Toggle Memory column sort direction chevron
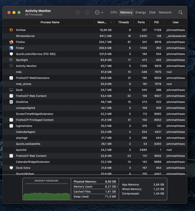The width and height of the screenshot is (195, 211). 111,22
